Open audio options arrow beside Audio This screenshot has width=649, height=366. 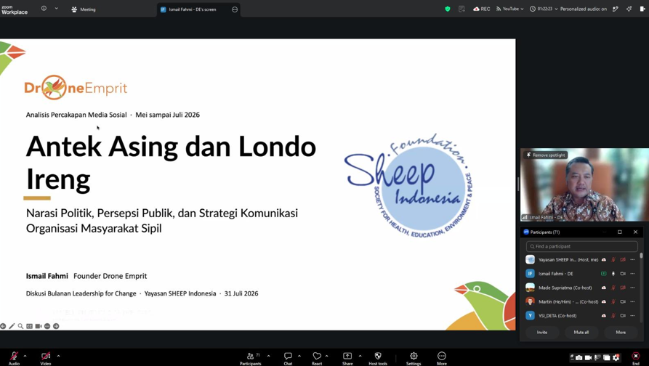25,356
